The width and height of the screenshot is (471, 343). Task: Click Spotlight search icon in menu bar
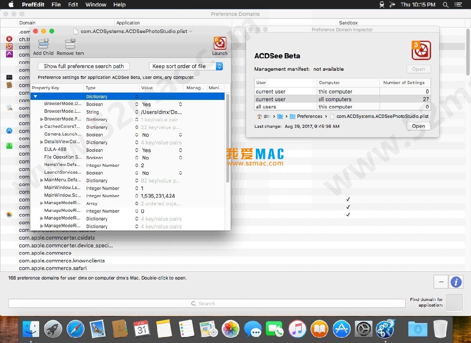[x=446, y=4]
